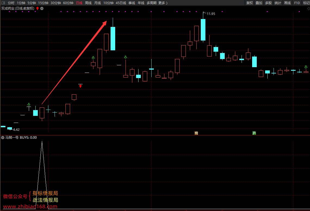The width and height of the screenshot is (310, 211).
Task: Click the 叠加 overlay button
Action: point(259,3)
